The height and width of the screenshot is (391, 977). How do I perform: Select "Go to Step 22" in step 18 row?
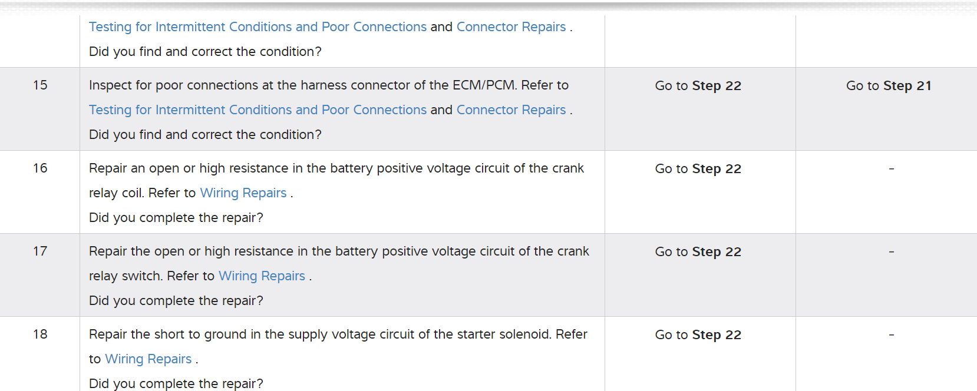click(698, 335)
